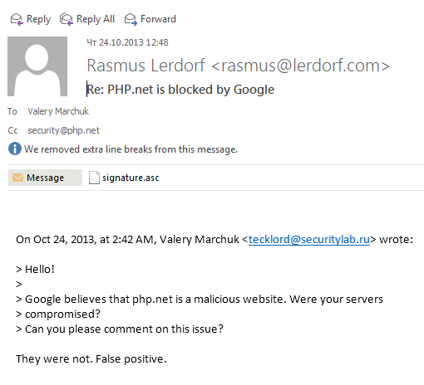Click security@php.net in the Cc field
This screenshot has height=385, width=424.
point(63,130)
